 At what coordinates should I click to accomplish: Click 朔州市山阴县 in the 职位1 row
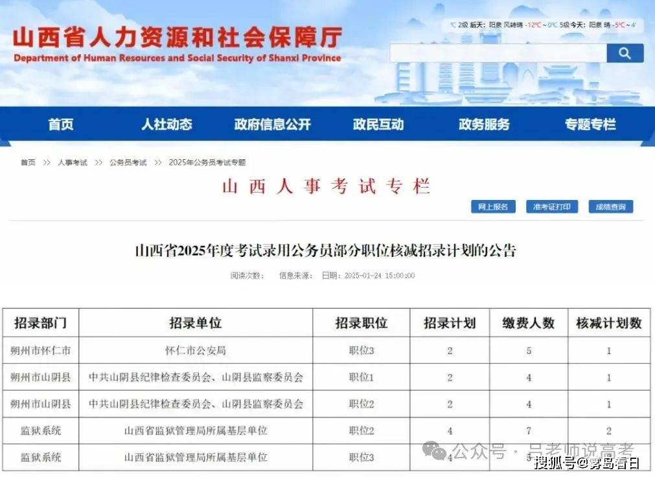41,377
